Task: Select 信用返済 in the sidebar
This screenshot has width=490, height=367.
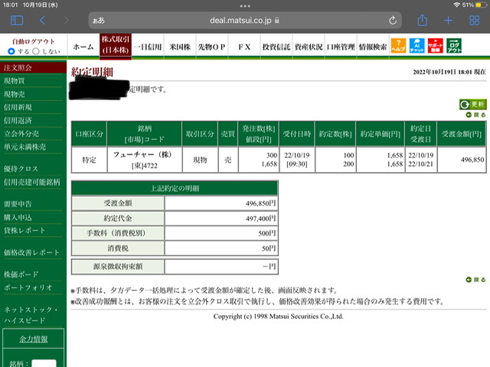Action: click(x=18, y=121)
